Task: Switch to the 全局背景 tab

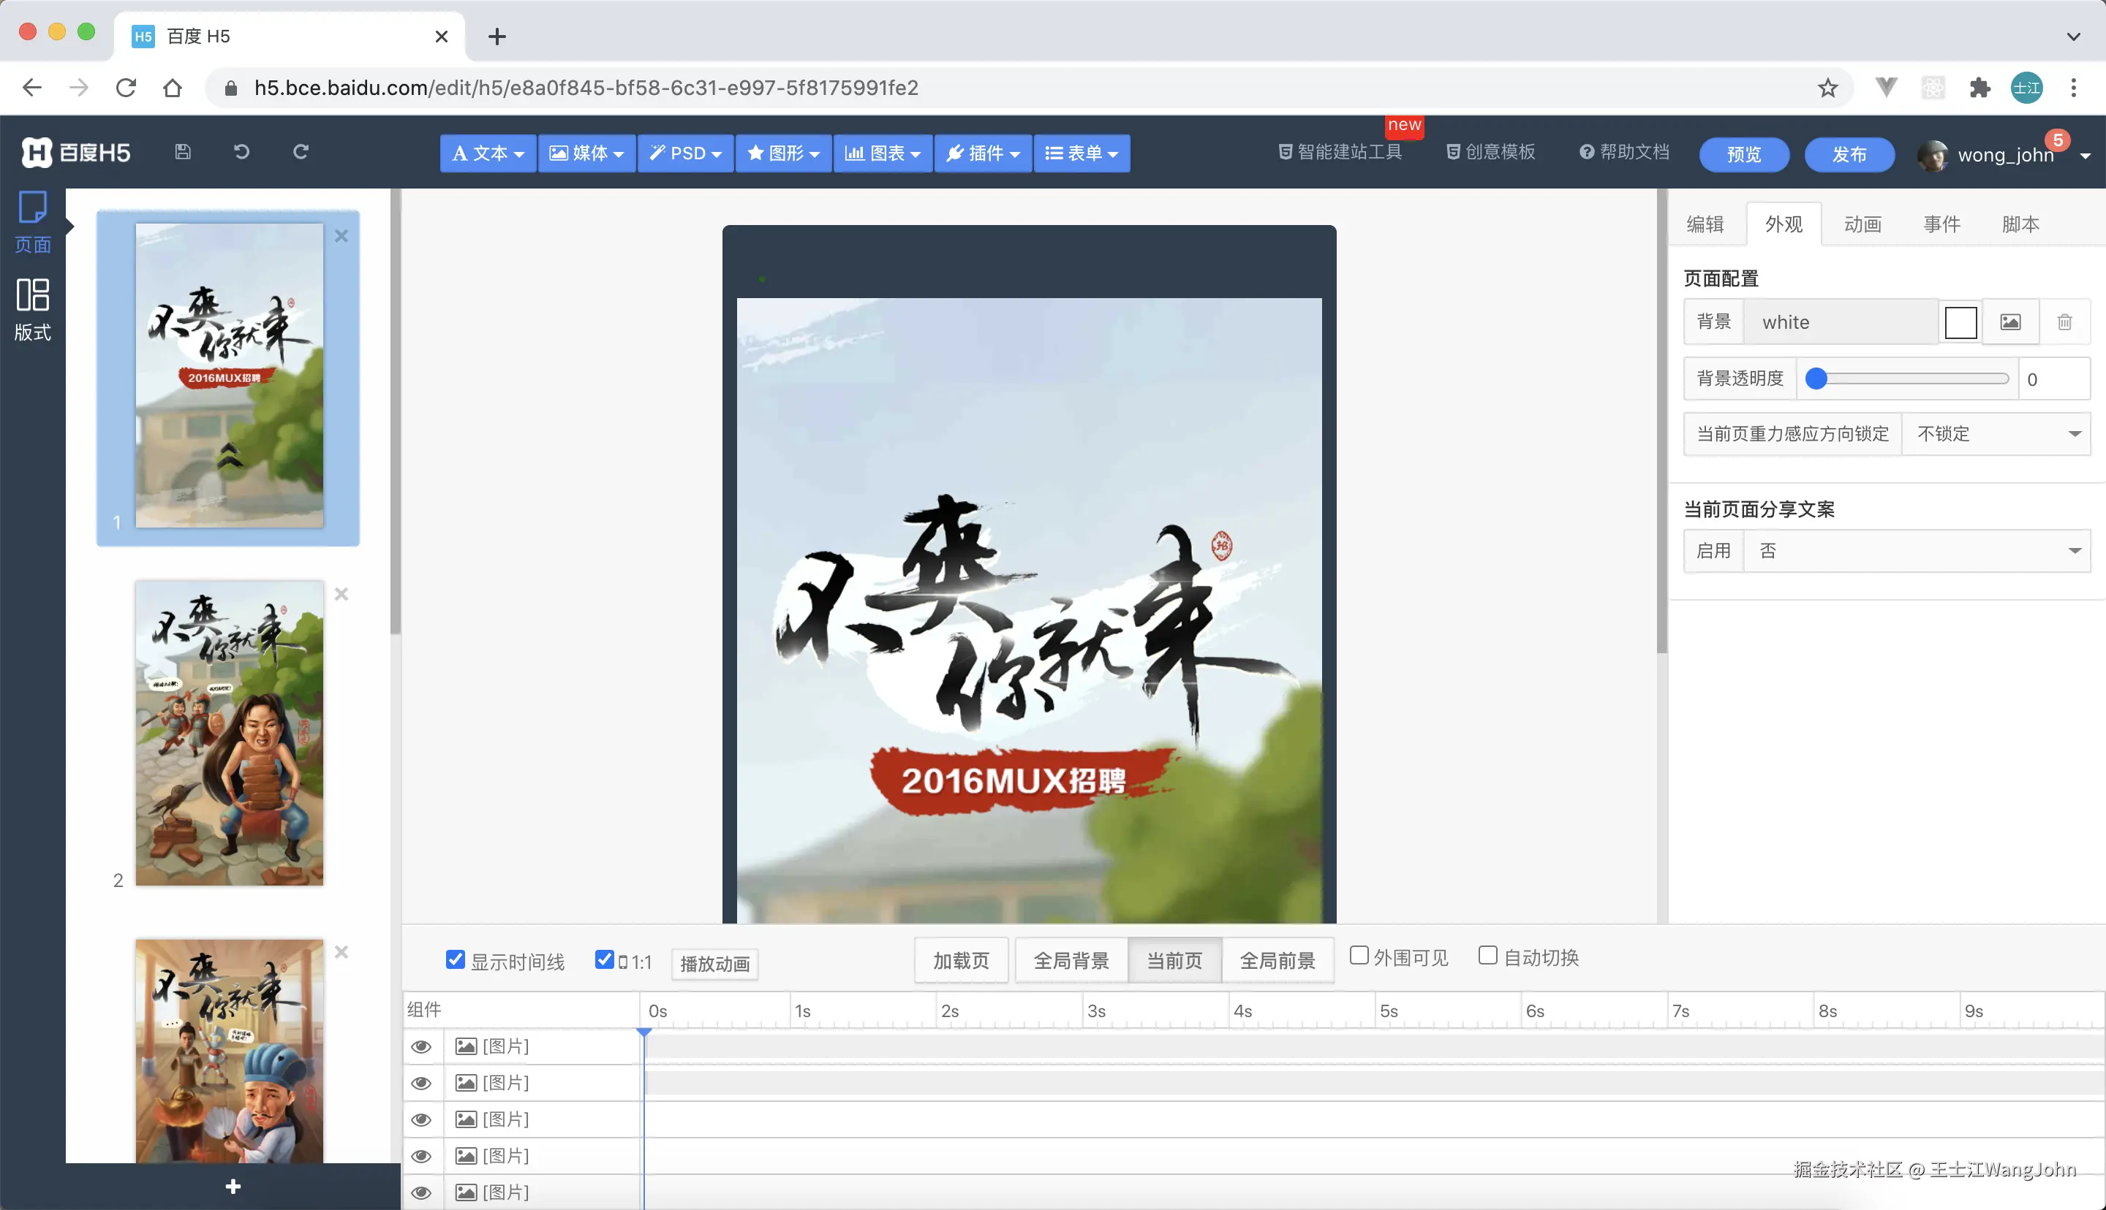Action: pos(1071,960)
